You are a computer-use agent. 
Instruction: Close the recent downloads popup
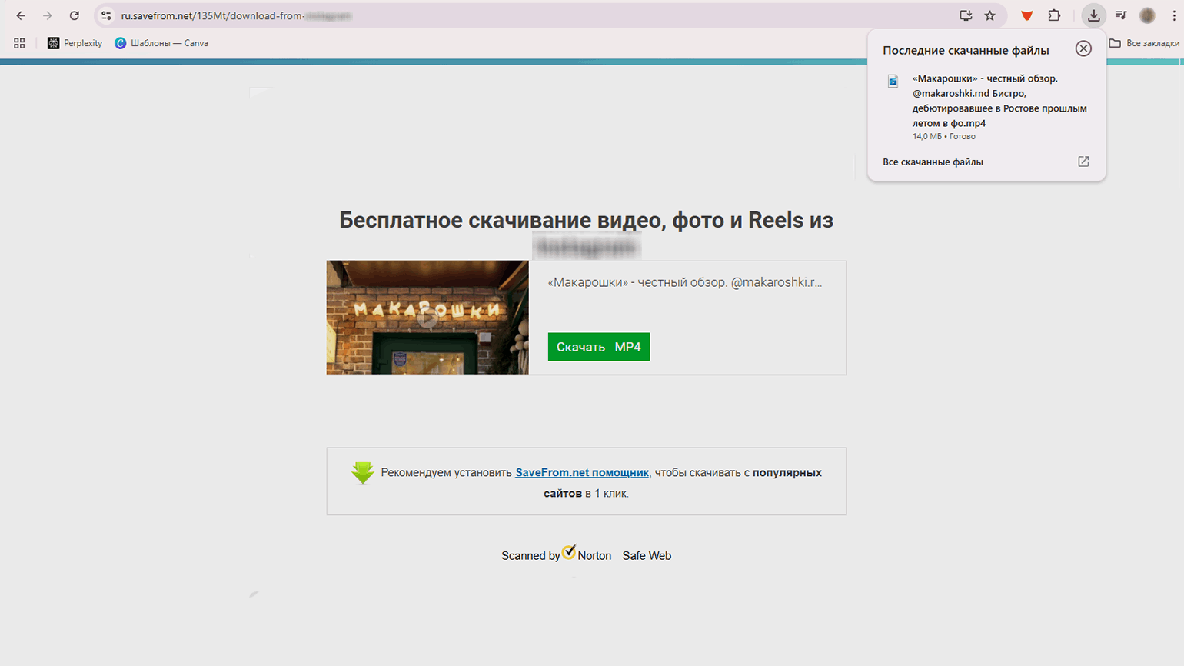coord(1083,48)
